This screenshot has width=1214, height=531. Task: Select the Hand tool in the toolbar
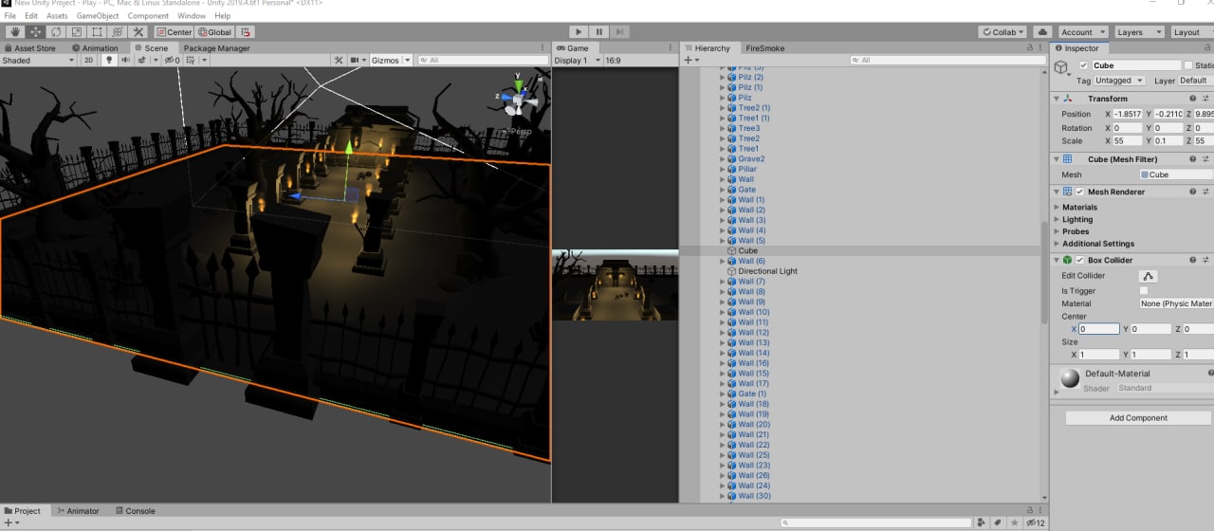15,32
